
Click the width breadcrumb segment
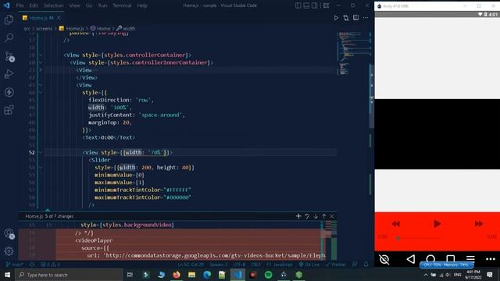pyautogui.click(x=126, y=28)
